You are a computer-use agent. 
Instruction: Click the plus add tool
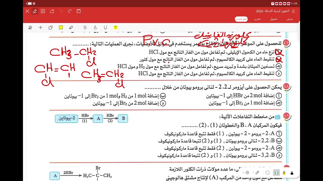40,28
